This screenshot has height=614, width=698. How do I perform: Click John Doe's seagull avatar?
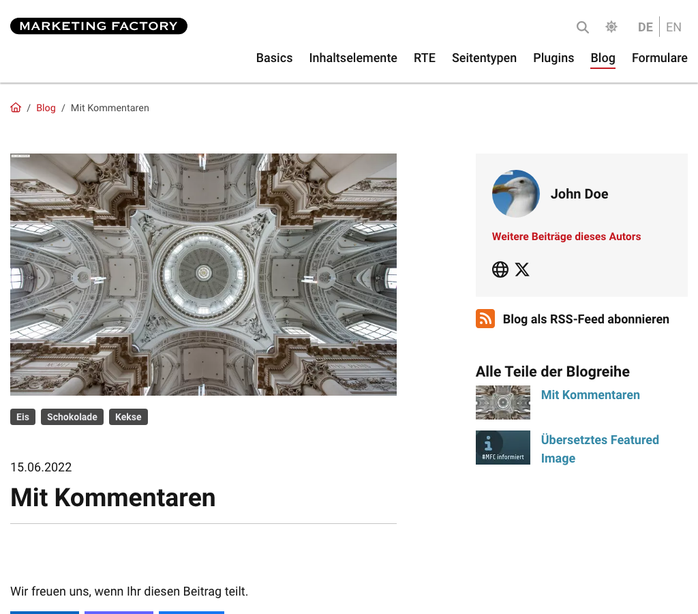coord(515,193)
